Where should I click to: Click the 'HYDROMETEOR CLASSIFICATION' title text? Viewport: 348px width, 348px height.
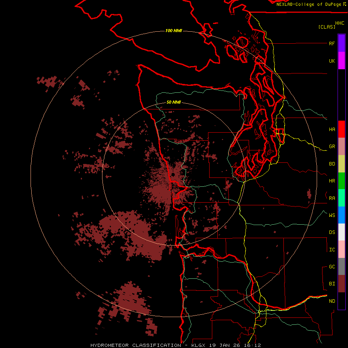click(x=136, y=345)
